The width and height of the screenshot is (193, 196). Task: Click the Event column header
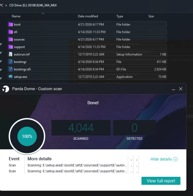[x=14, y=159]
